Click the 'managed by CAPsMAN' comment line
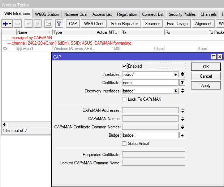Viewport: 224px width, 187px height. [30, 38]
